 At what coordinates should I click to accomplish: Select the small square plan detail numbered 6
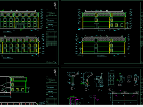(x=129, y=77)
